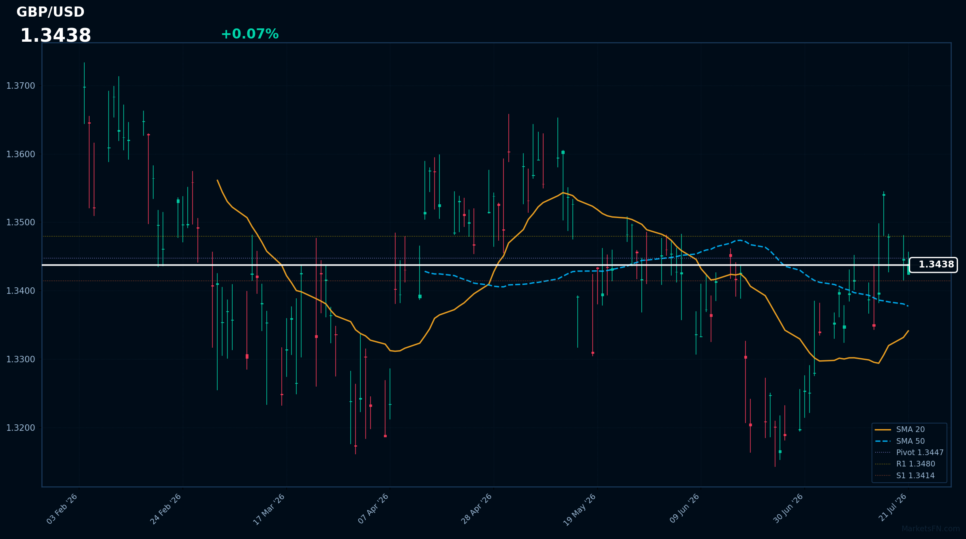Viewport: 966px width, 539px height.
Task: Click the 1.3500 y-axis label
Action: tap(21, 222)
